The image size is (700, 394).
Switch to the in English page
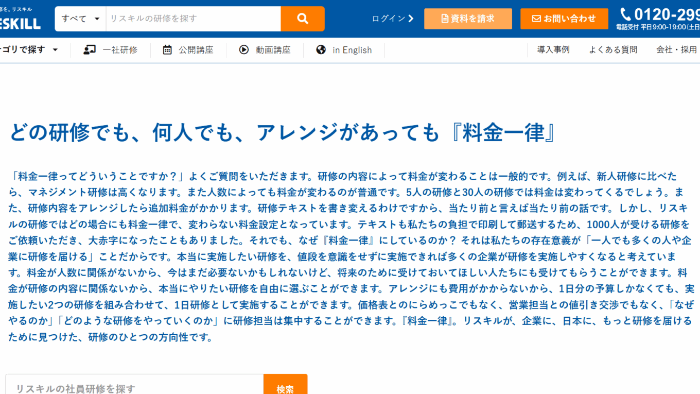click(344, 50)
